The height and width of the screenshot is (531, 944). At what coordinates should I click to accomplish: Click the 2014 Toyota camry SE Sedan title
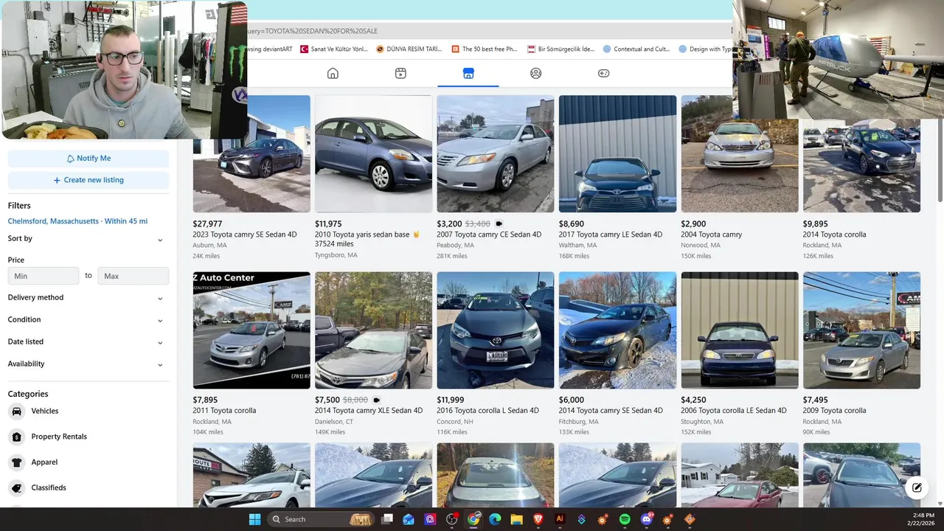click(611, 411)
